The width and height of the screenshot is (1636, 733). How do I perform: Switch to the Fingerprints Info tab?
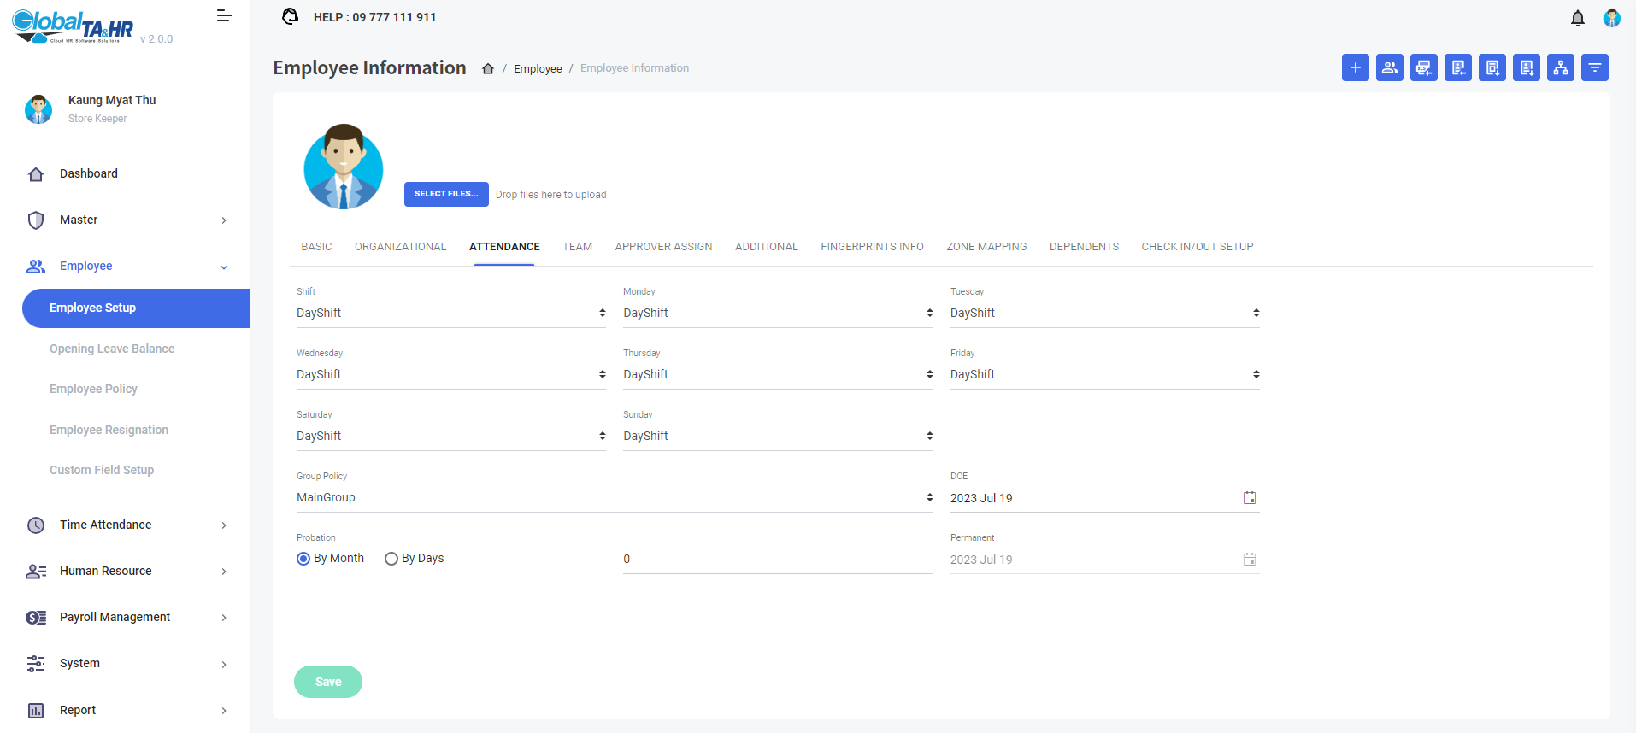point(871,247)
